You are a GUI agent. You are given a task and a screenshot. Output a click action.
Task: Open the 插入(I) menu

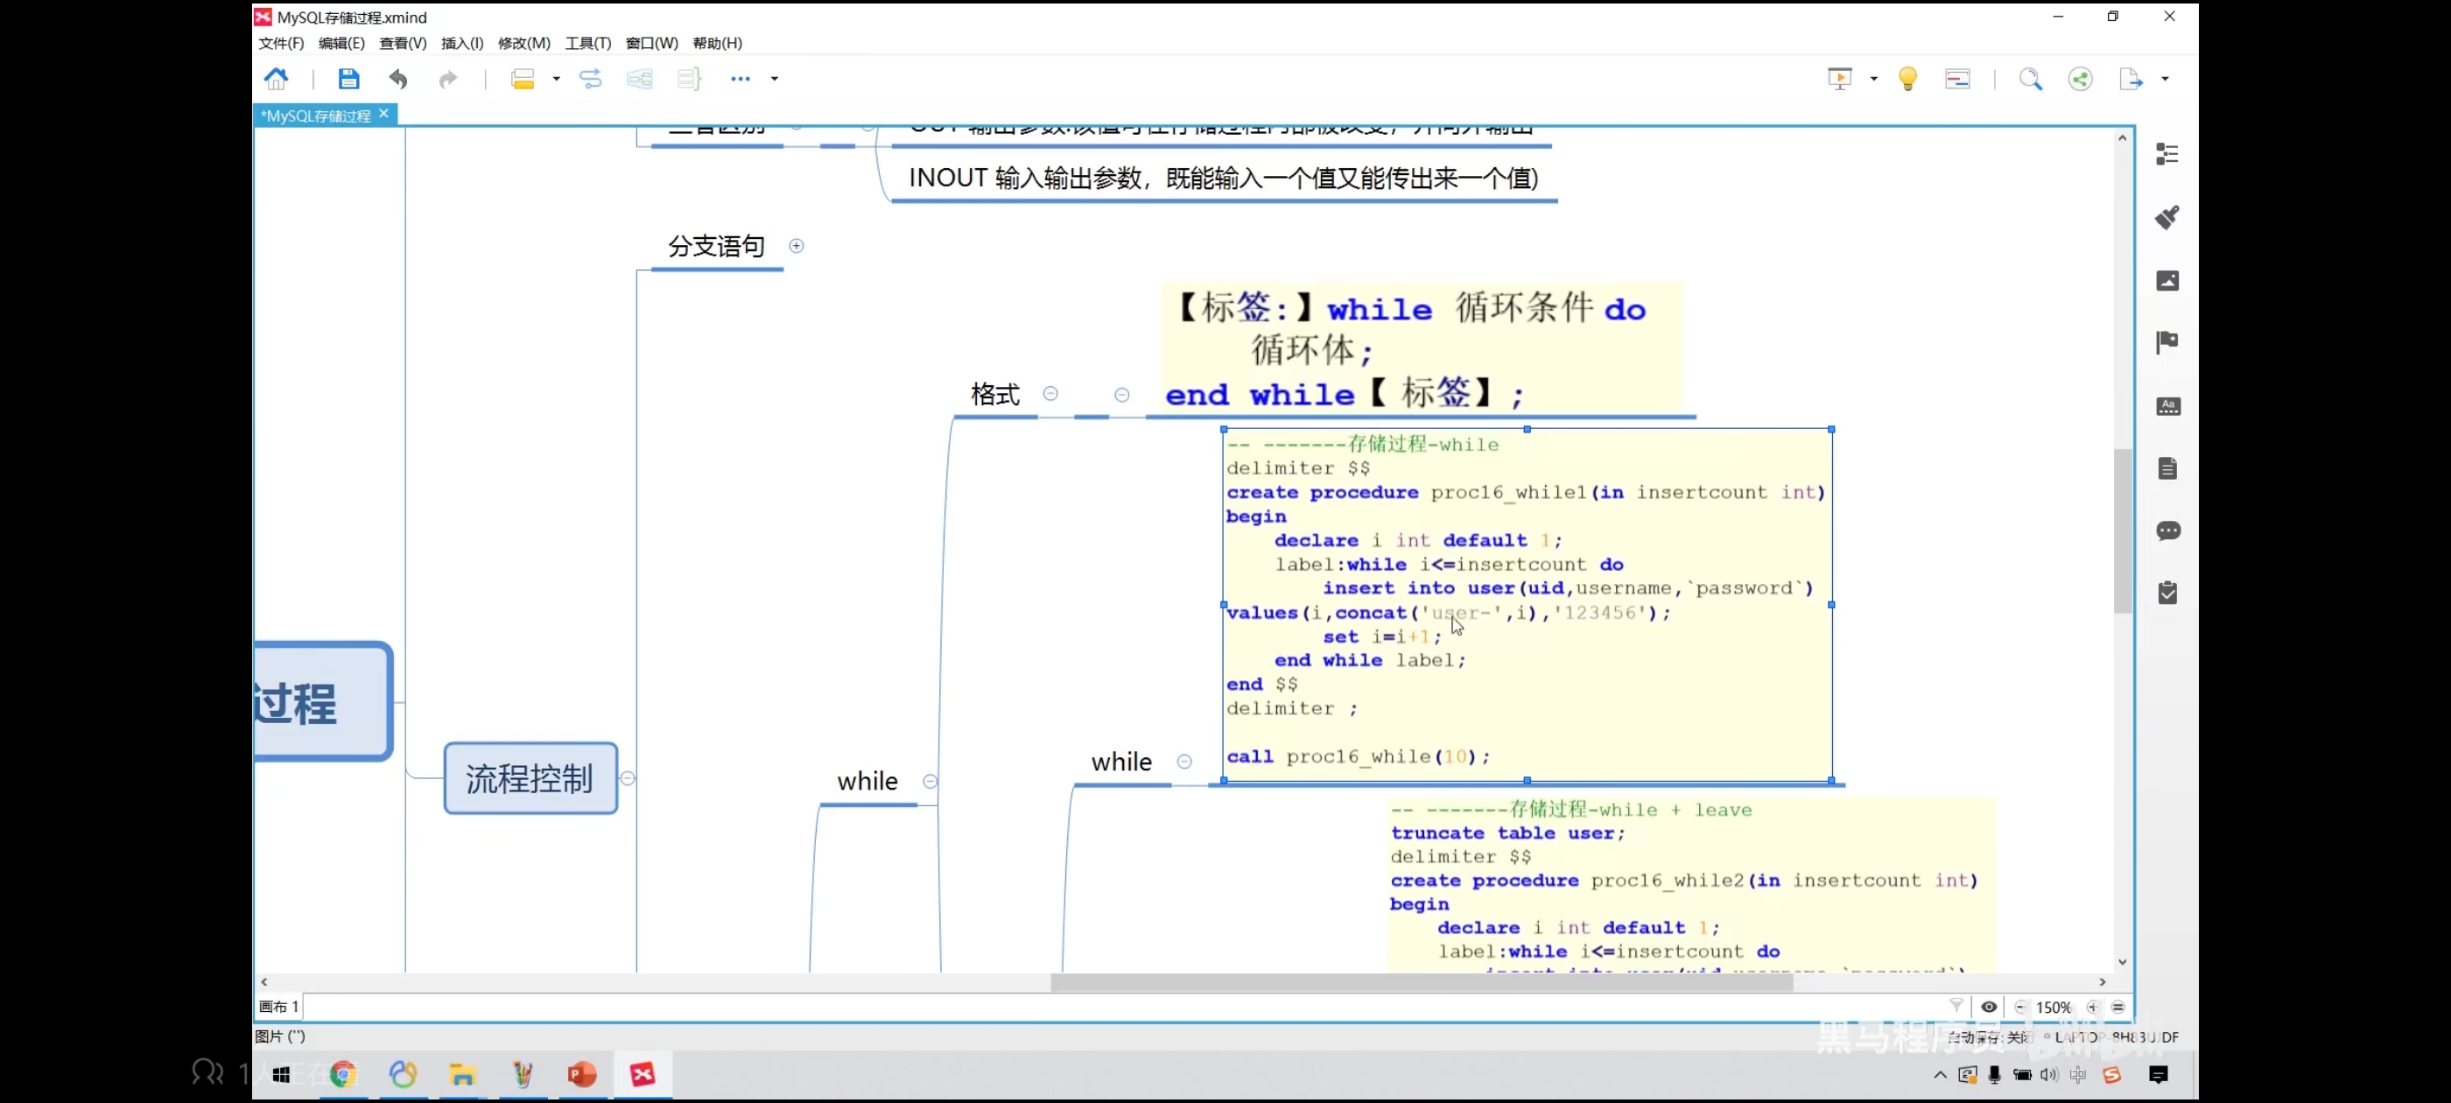pos(461,43)
